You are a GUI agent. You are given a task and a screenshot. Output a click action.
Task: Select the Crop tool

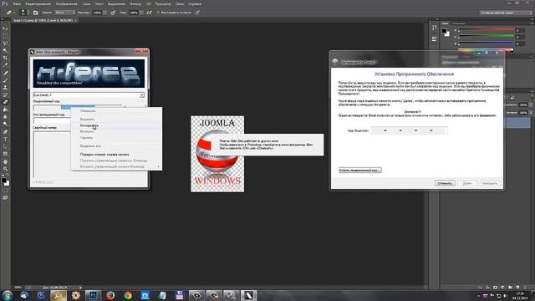[x=5, y=58]
